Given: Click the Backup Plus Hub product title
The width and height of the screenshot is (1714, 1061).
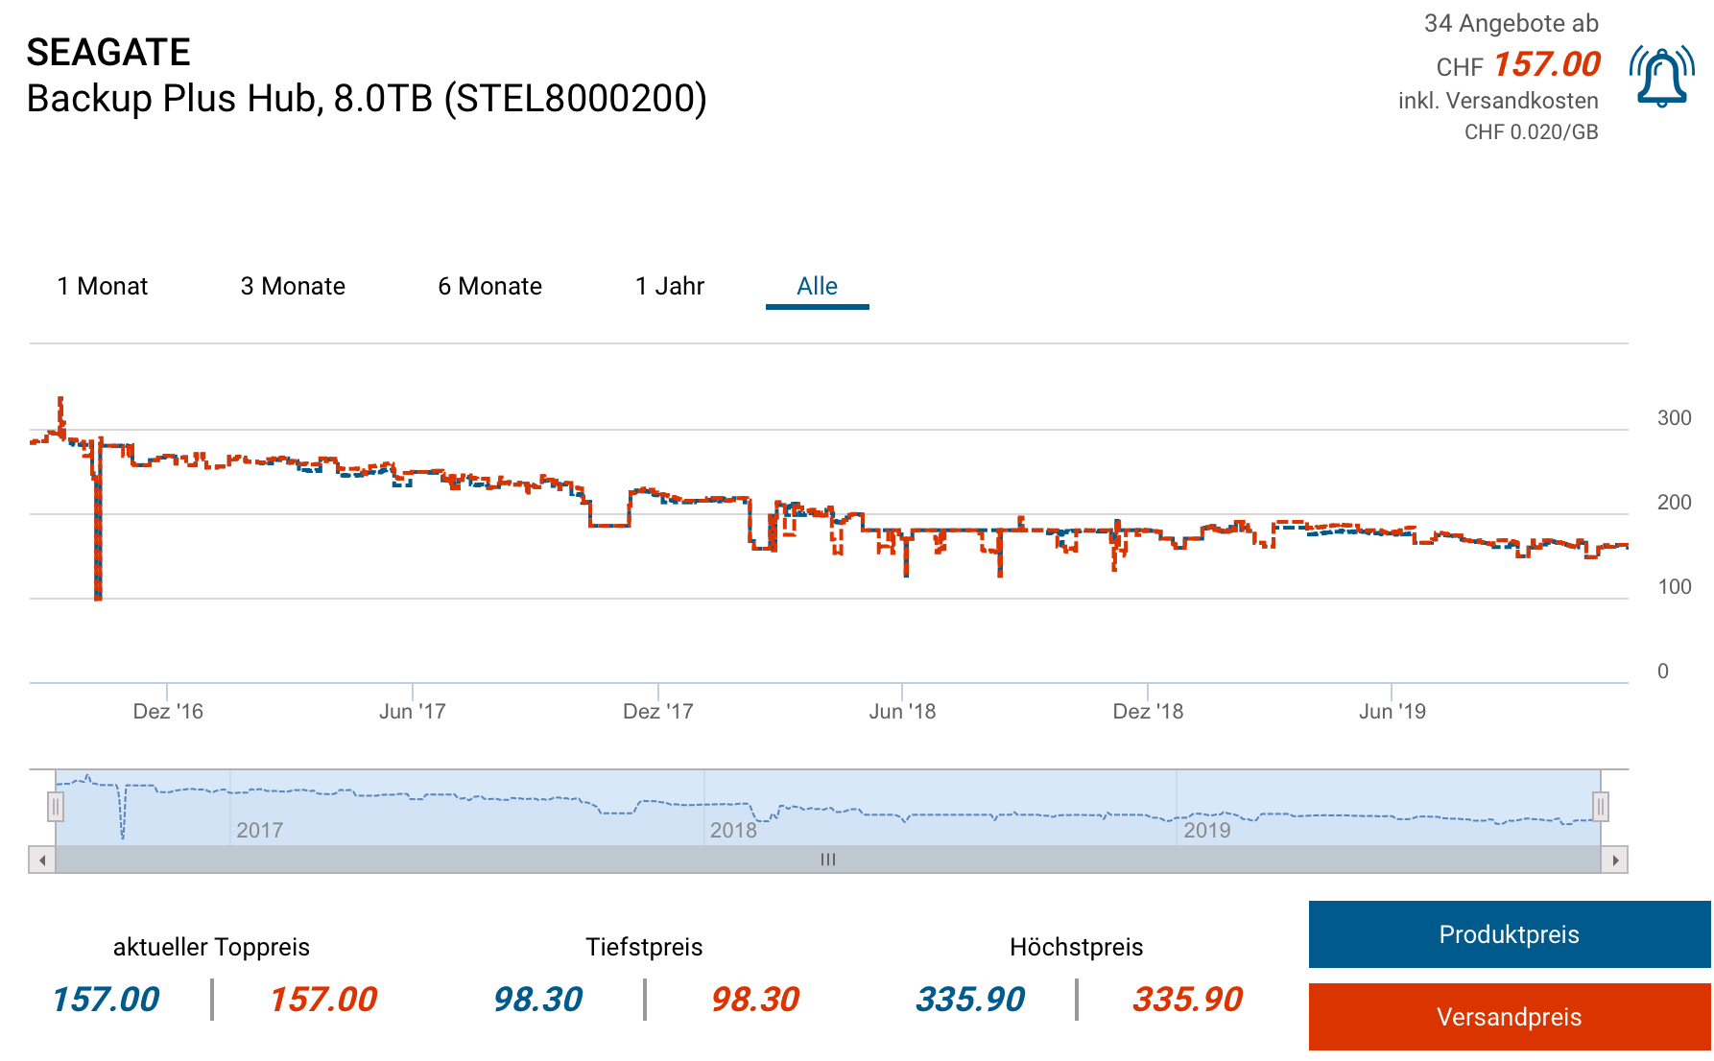Looking at the screenshot, I should click(x=367, y=99).
